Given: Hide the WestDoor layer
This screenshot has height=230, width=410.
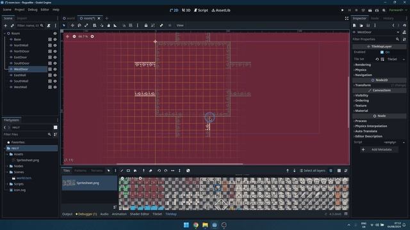Looking at the screenshot, I should pos(55,70).
